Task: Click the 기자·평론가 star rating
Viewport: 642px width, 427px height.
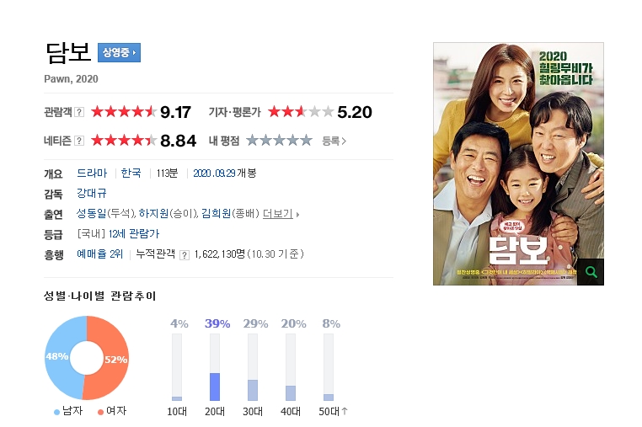Action: (301, 112)
